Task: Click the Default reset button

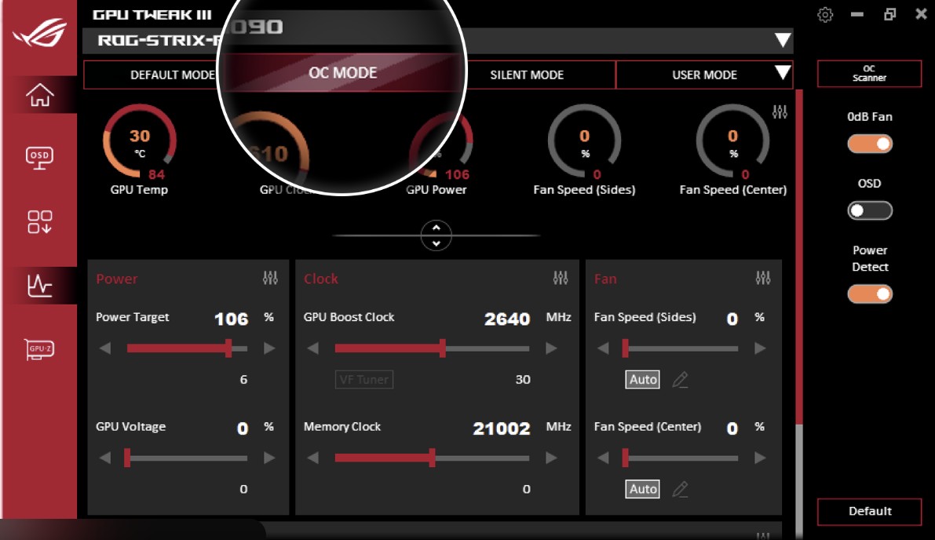Action: pos(869,512)
